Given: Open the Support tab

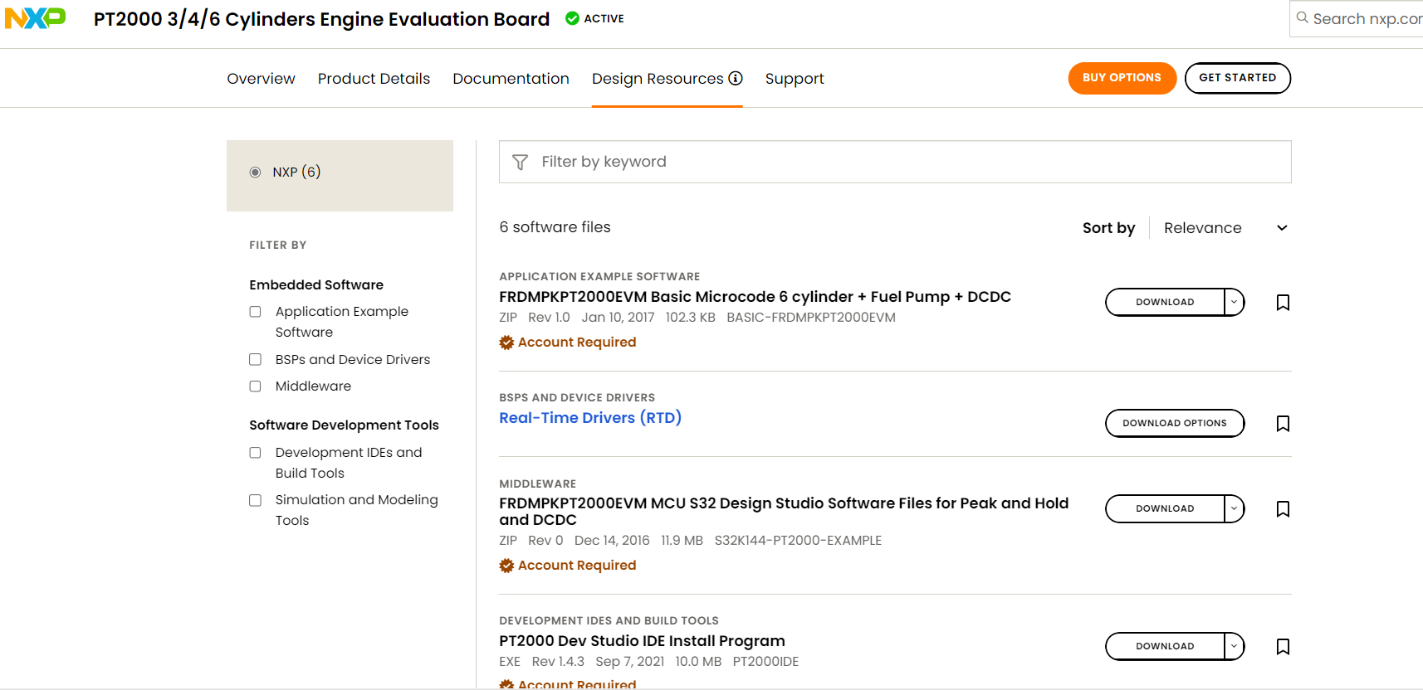Looking at the screenshot, I should point(795,79).
